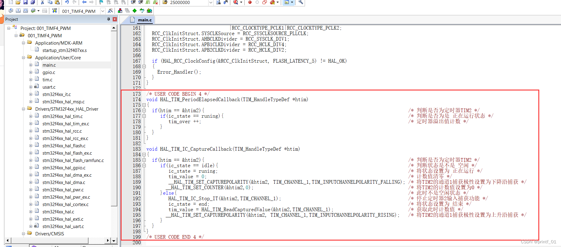This screenshot has width=561, height=247.
Task: Click the Insert Breakpoint red dot icon
Action: pyautogui.click(x=250, y=2)
